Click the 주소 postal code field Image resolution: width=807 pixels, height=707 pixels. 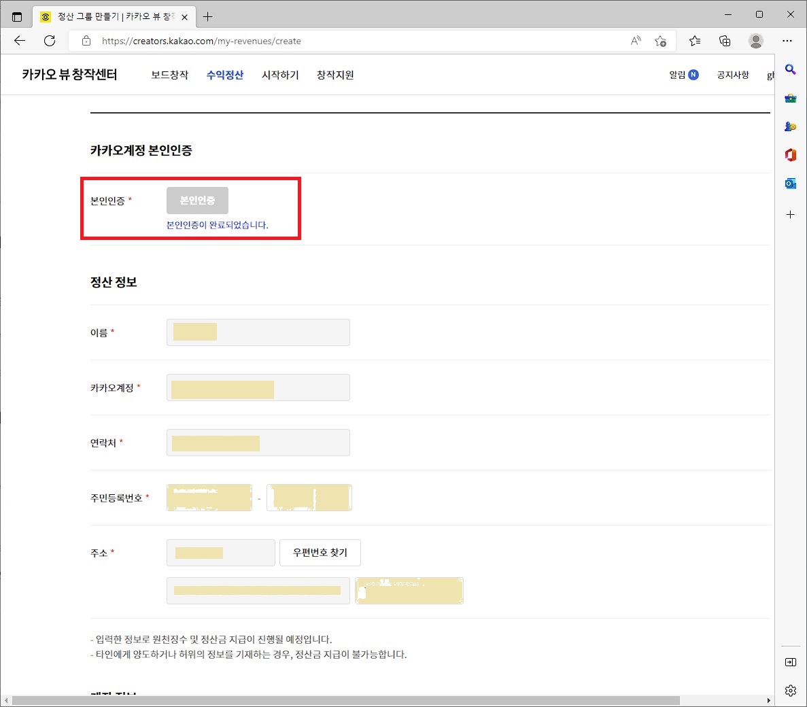pos(220,553)
